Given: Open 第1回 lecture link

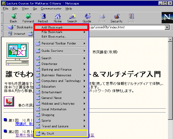Looking at the screenshot, I should click(x=24, y=124).
